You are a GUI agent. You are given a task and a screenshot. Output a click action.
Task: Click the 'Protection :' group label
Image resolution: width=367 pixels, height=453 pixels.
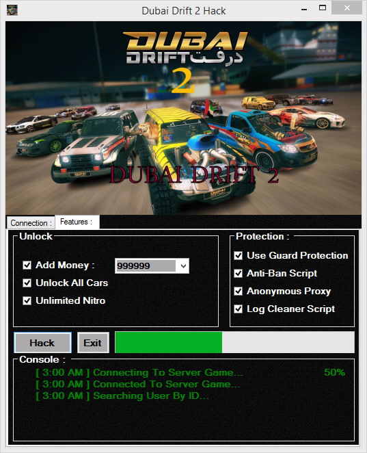(262, 236)
